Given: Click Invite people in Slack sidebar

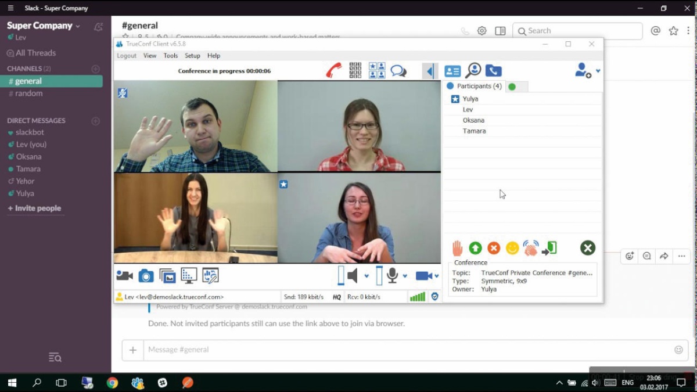Looking at the screenshot, I should pos(34,208).
